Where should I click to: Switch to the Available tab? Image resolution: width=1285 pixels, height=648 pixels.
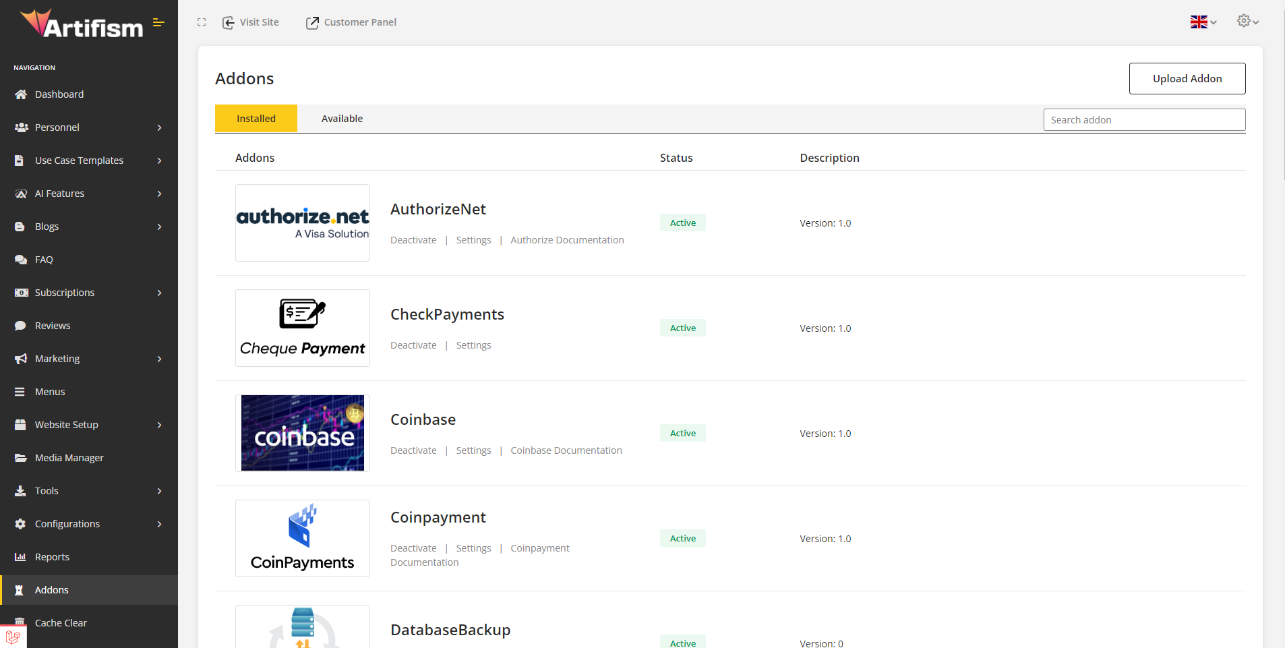click(342, 119)
